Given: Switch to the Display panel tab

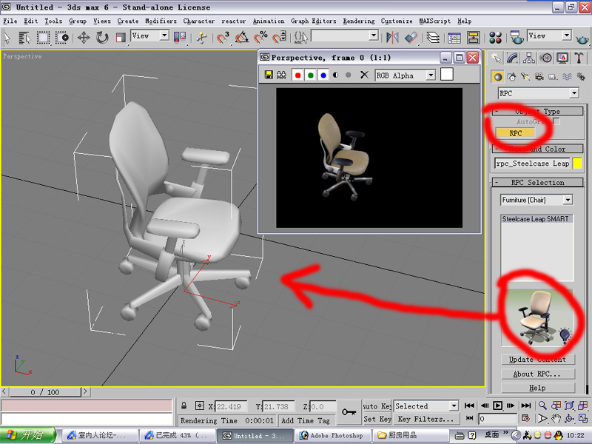Looking at the screenshot, I should pyautogui.click(x=562, y=58).
